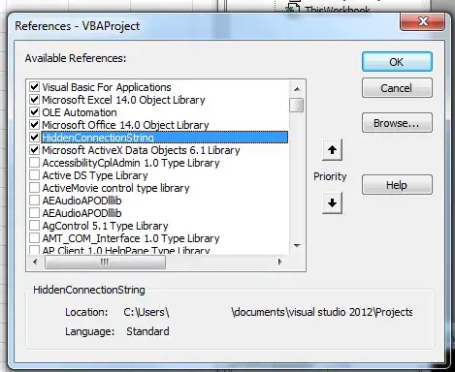Select the HiddenConnectionString list row text
This screenshot has width=455, height=372.
pyautogui.click(x=165, y=138)
